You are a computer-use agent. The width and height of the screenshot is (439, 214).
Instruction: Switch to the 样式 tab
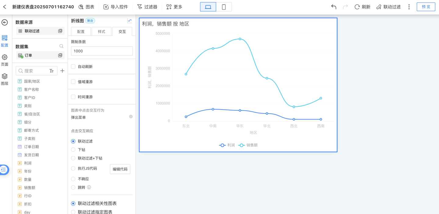[x=102, y=31]
